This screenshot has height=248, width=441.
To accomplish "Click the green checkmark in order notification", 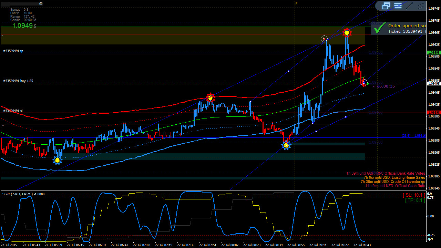I will (x=379, y=28).
